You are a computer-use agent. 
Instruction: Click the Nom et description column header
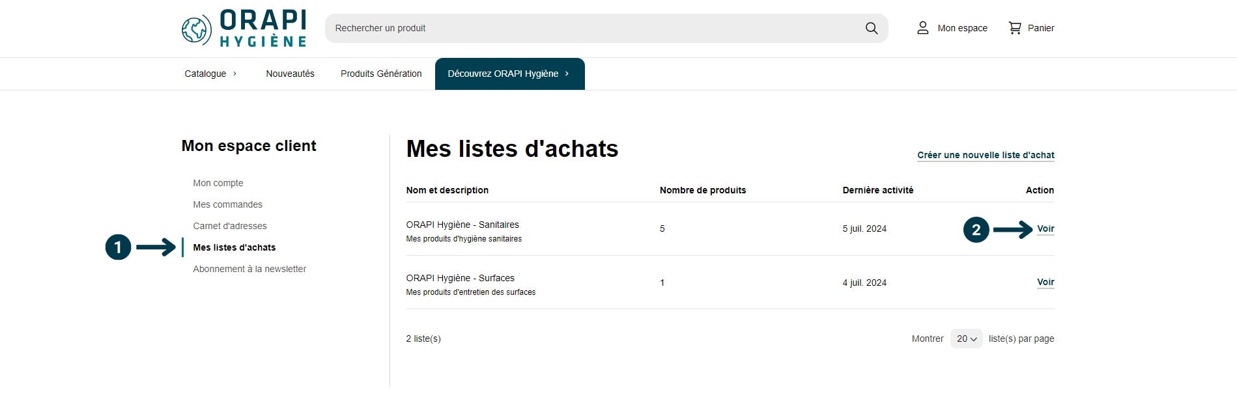point(447,190)
